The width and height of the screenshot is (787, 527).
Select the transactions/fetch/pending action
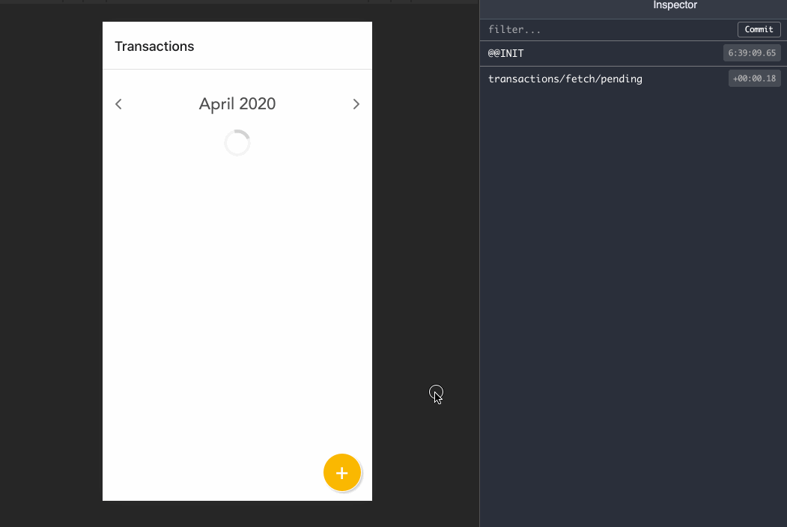[633, 79]
